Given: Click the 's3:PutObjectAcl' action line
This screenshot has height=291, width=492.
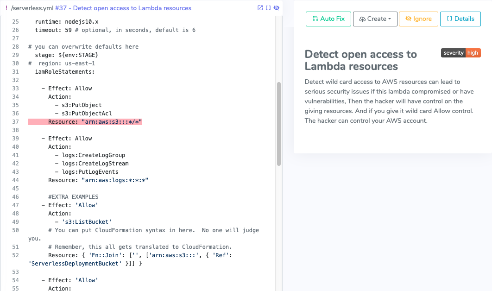Looking at the screenshot, I should (x=83, y=114).
